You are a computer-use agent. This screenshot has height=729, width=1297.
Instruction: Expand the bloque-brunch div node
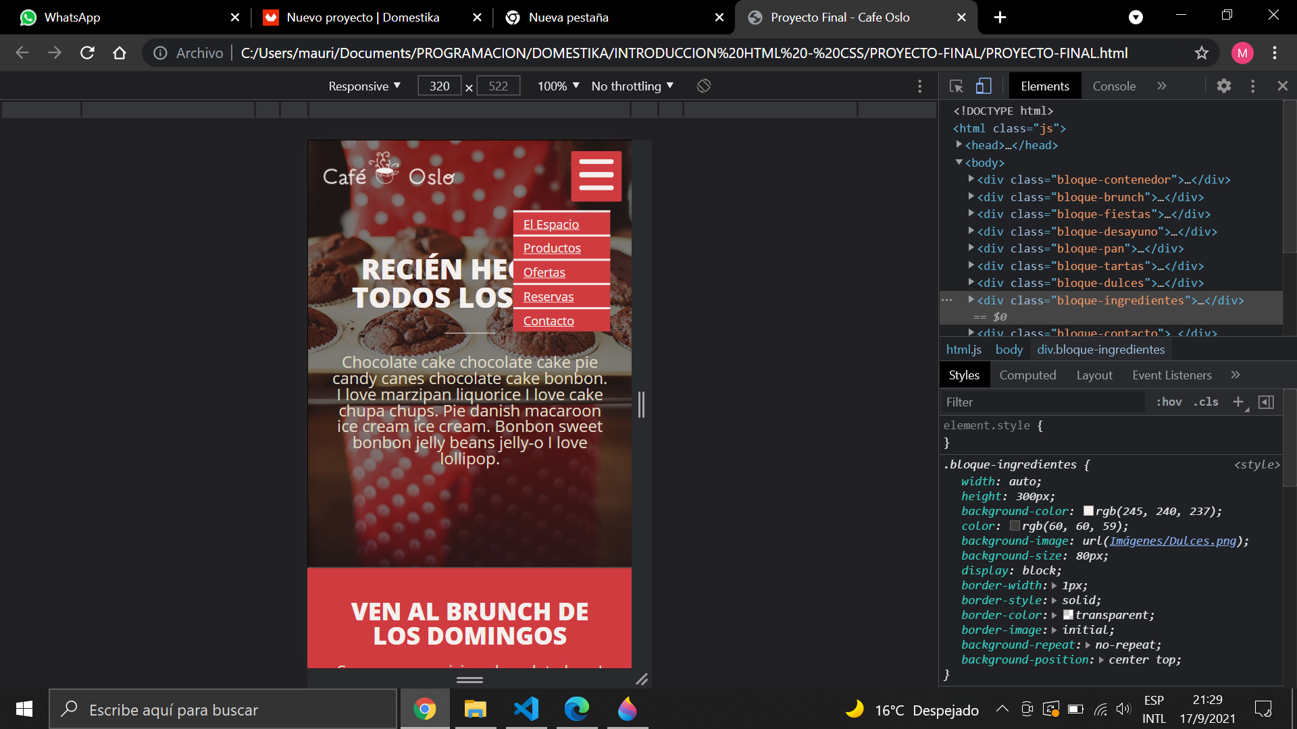971,197
